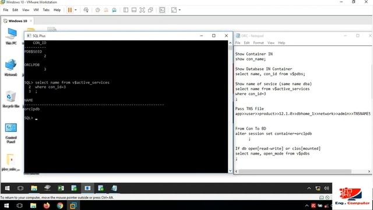373x210 pixels.
Task: Open the snapshot manager
Action: (114, 10)
